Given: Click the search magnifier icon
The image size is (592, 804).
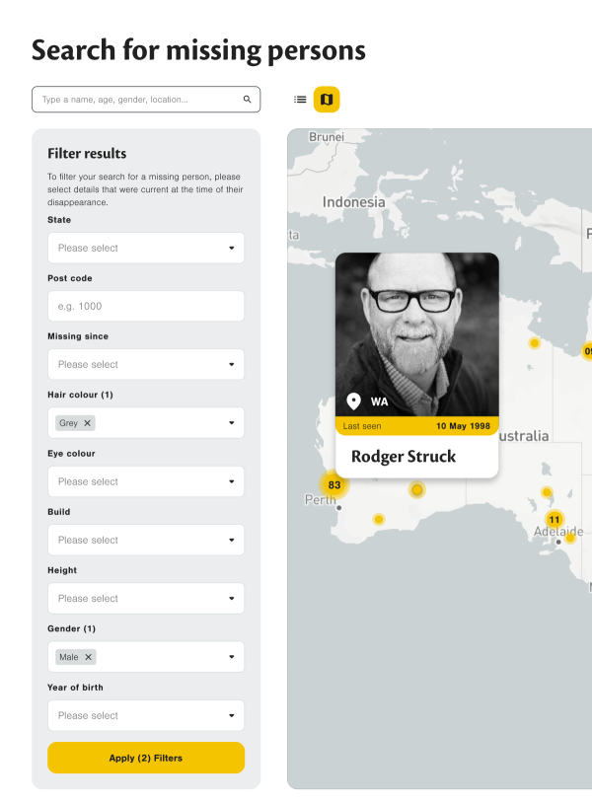Looking at the screenshot, I should pyautogui.click(x=248, y=100).
